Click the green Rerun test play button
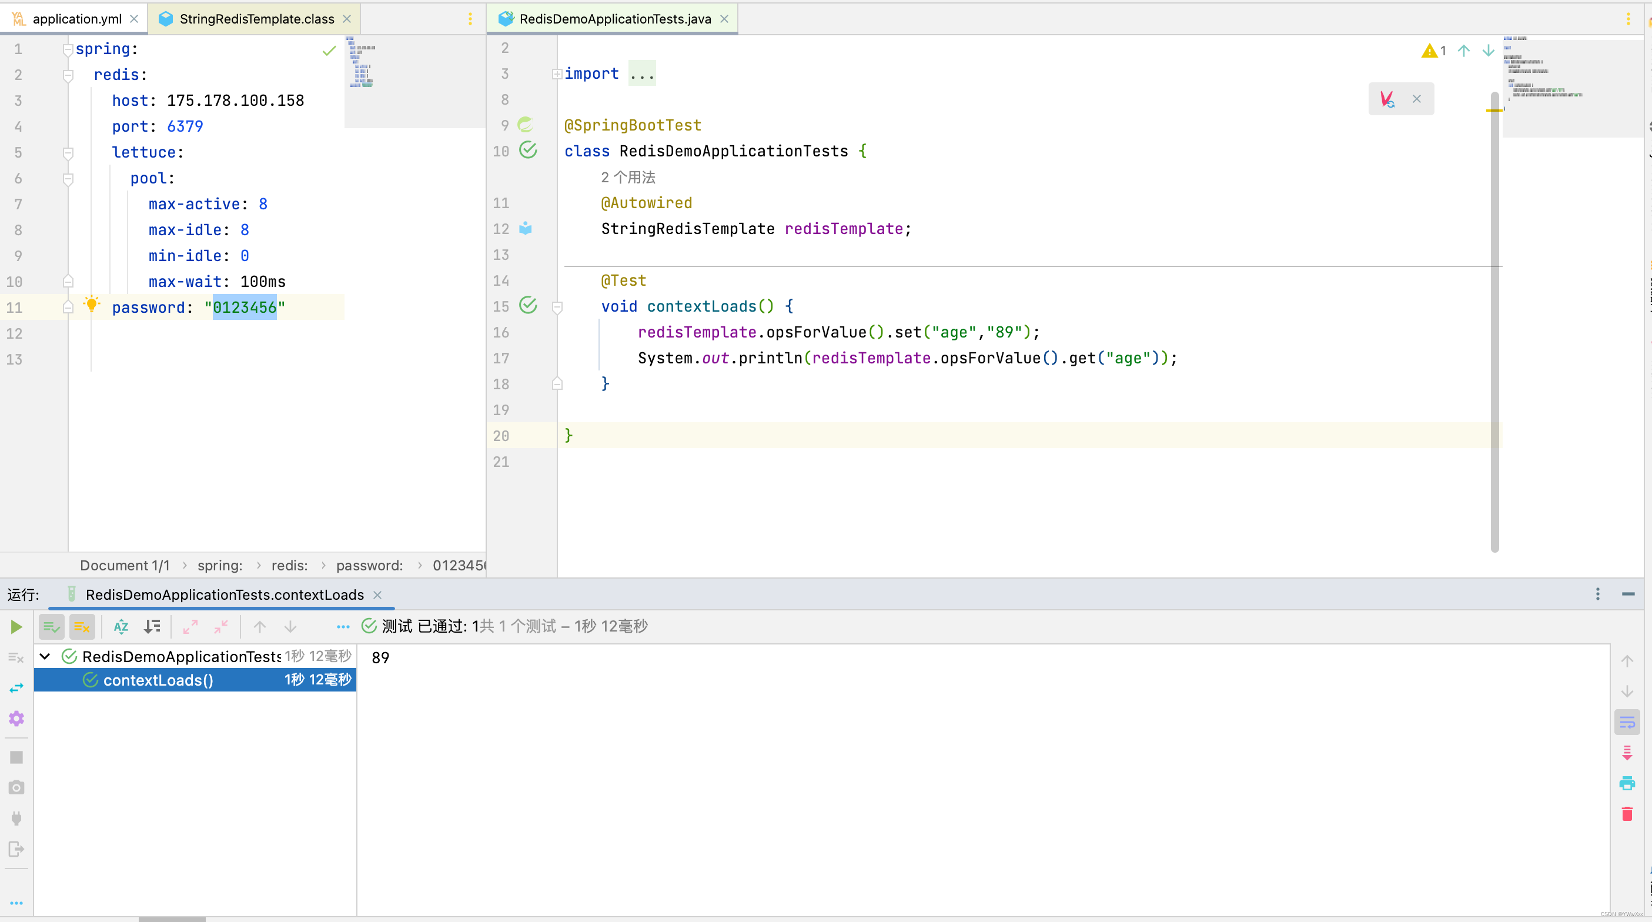The height and width of the screenshot is (922, 1652). 16,627
